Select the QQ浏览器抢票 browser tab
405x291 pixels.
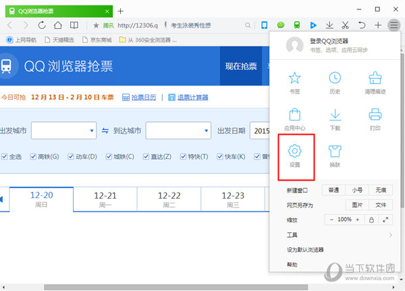[x=59, y=11]
